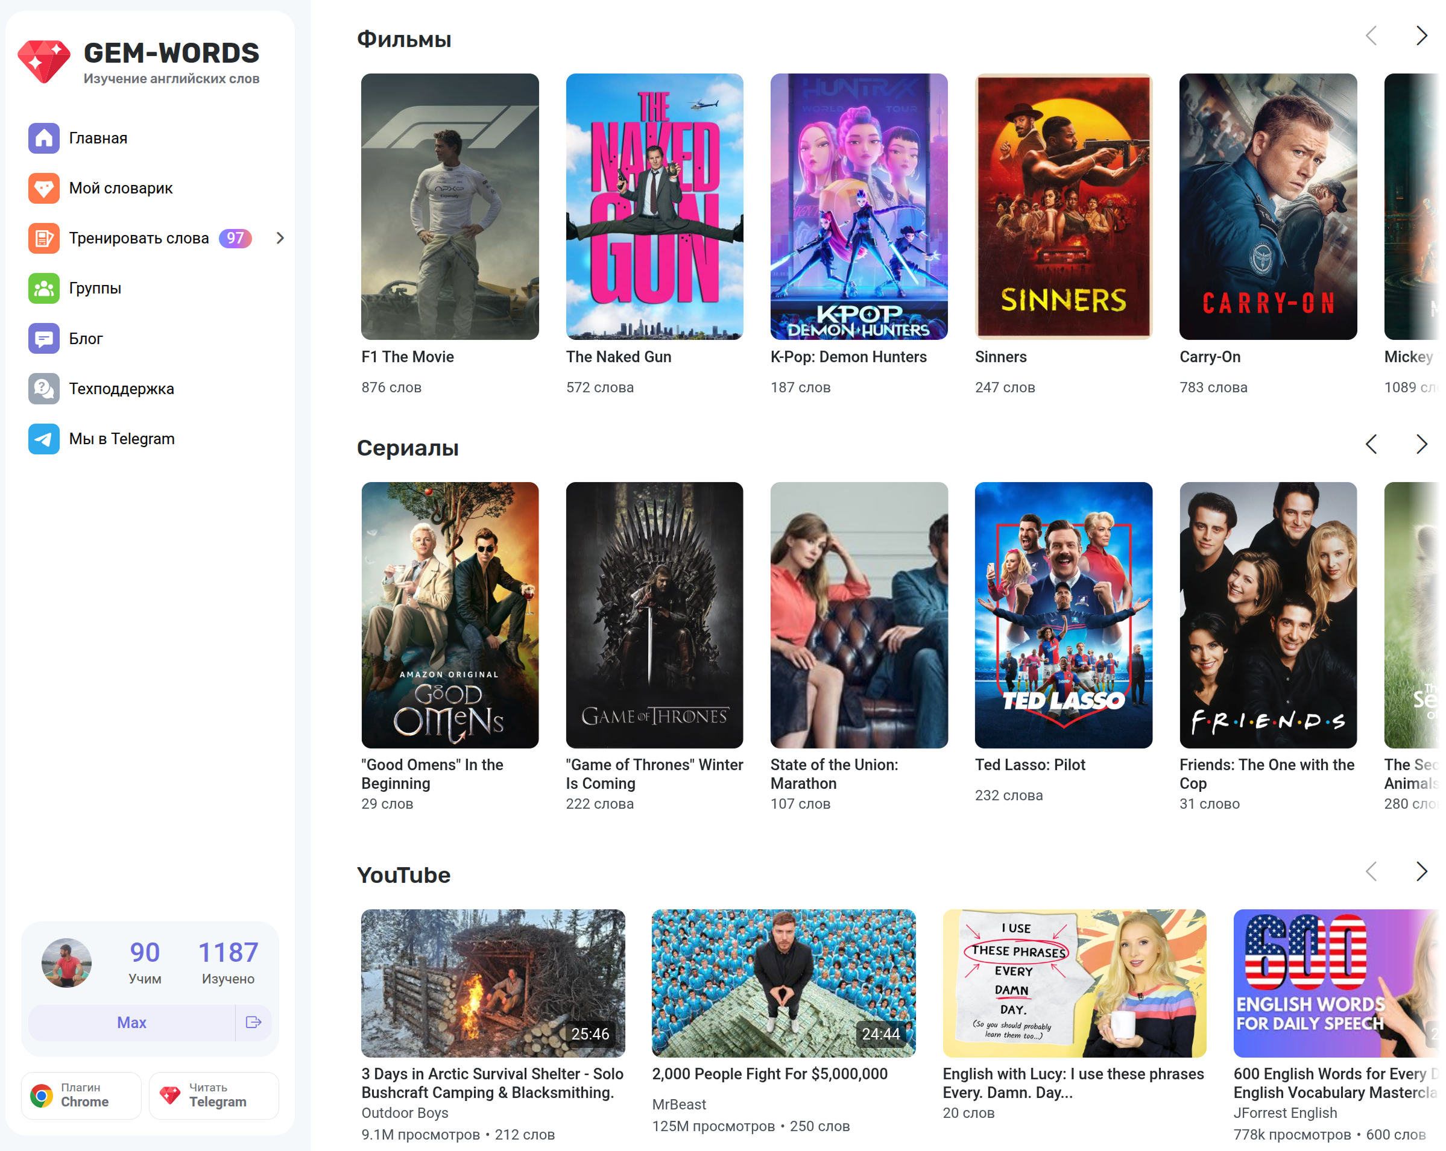Open the 1187 Изучено counter
This screenshot has height=1151, width=1446.
coord(228,962)
